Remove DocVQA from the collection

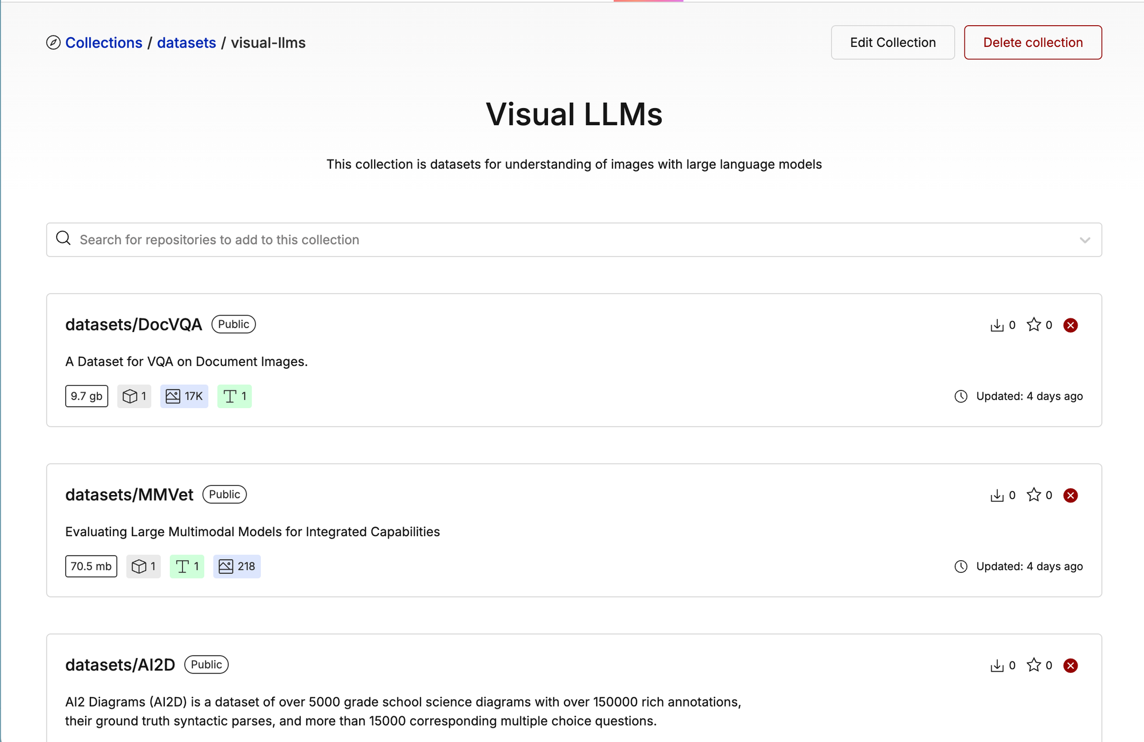coord(1070,325)
